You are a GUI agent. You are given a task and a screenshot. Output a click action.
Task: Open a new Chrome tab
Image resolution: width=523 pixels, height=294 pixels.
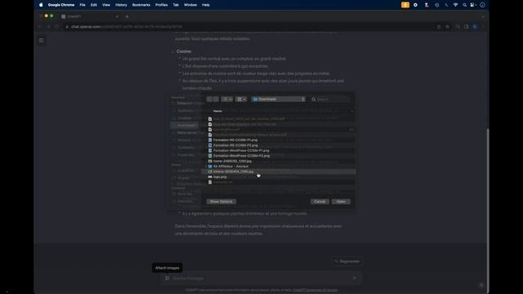pos(127,16)
